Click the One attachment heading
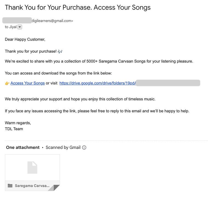The width and height of the screenshot is (208, 198). tap(23, 148)
